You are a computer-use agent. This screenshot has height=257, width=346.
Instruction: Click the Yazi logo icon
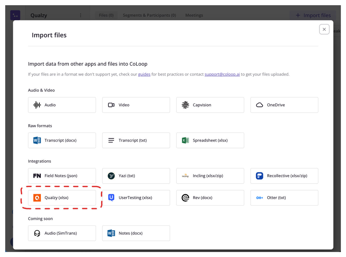pos(111,176)
